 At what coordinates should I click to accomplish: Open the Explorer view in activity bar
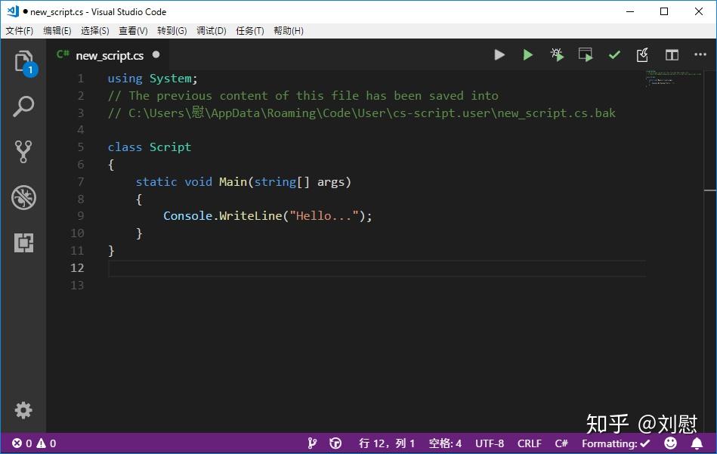23,62
